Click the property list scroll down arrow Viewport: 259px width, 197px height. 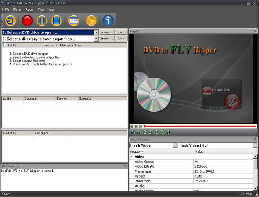coord(255,188)
